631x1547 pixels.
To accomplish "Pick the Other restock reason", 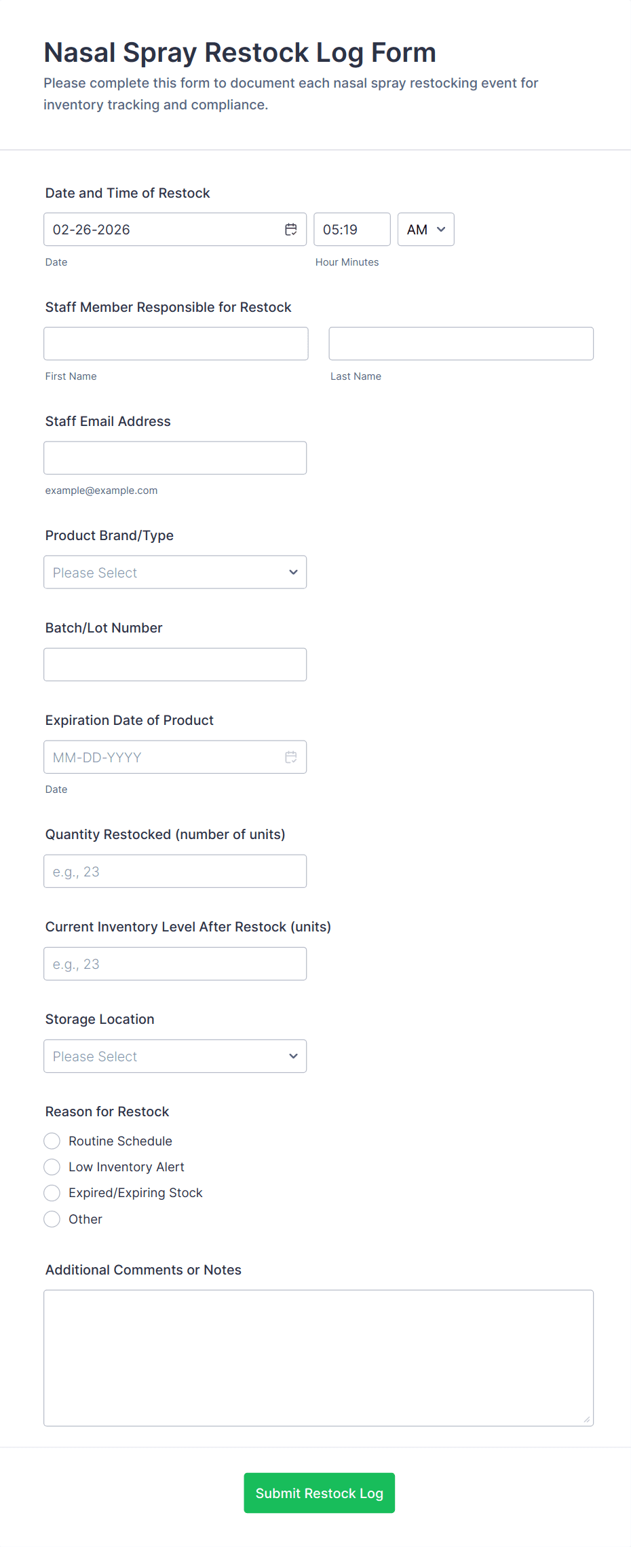I will click(x=52, y=1219).
